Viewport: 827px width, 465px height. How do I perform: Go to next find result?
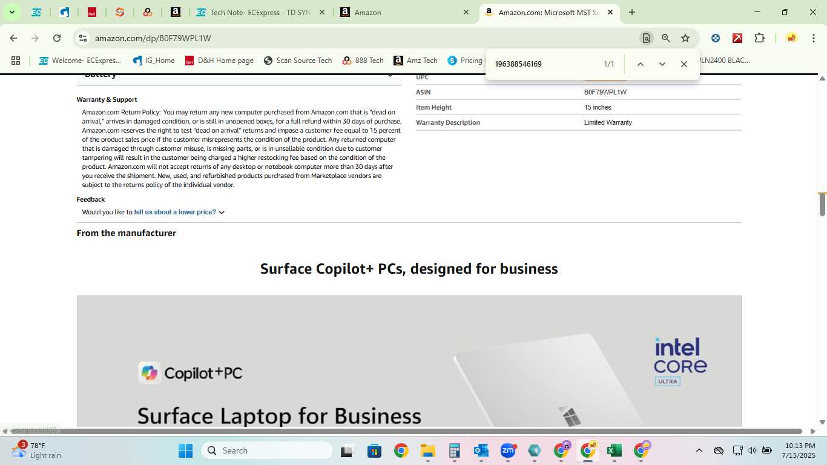pyautogui.click(x=662, y=64)
